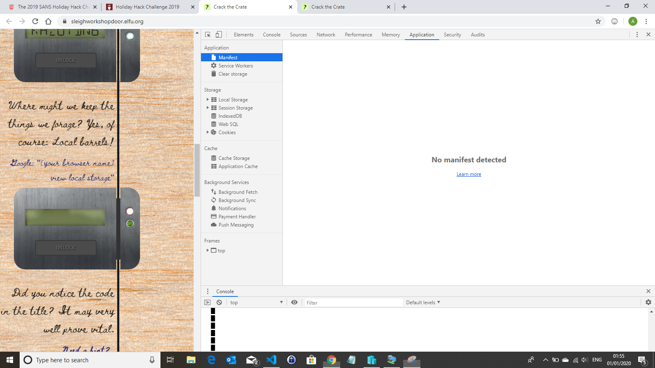Go to browser home page
Viewport: 655px width, 368px height.
coord(48,21)
